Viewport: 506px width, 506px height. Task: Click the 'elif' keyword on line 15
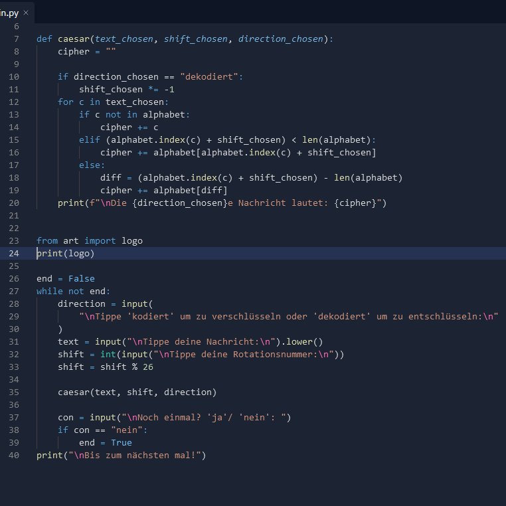(90, 139)
